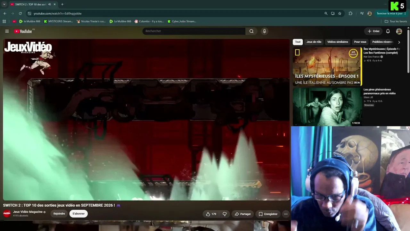This screenshot has height=231, width=410.
Task: Go forward in browser history
Action: point(12,13)
